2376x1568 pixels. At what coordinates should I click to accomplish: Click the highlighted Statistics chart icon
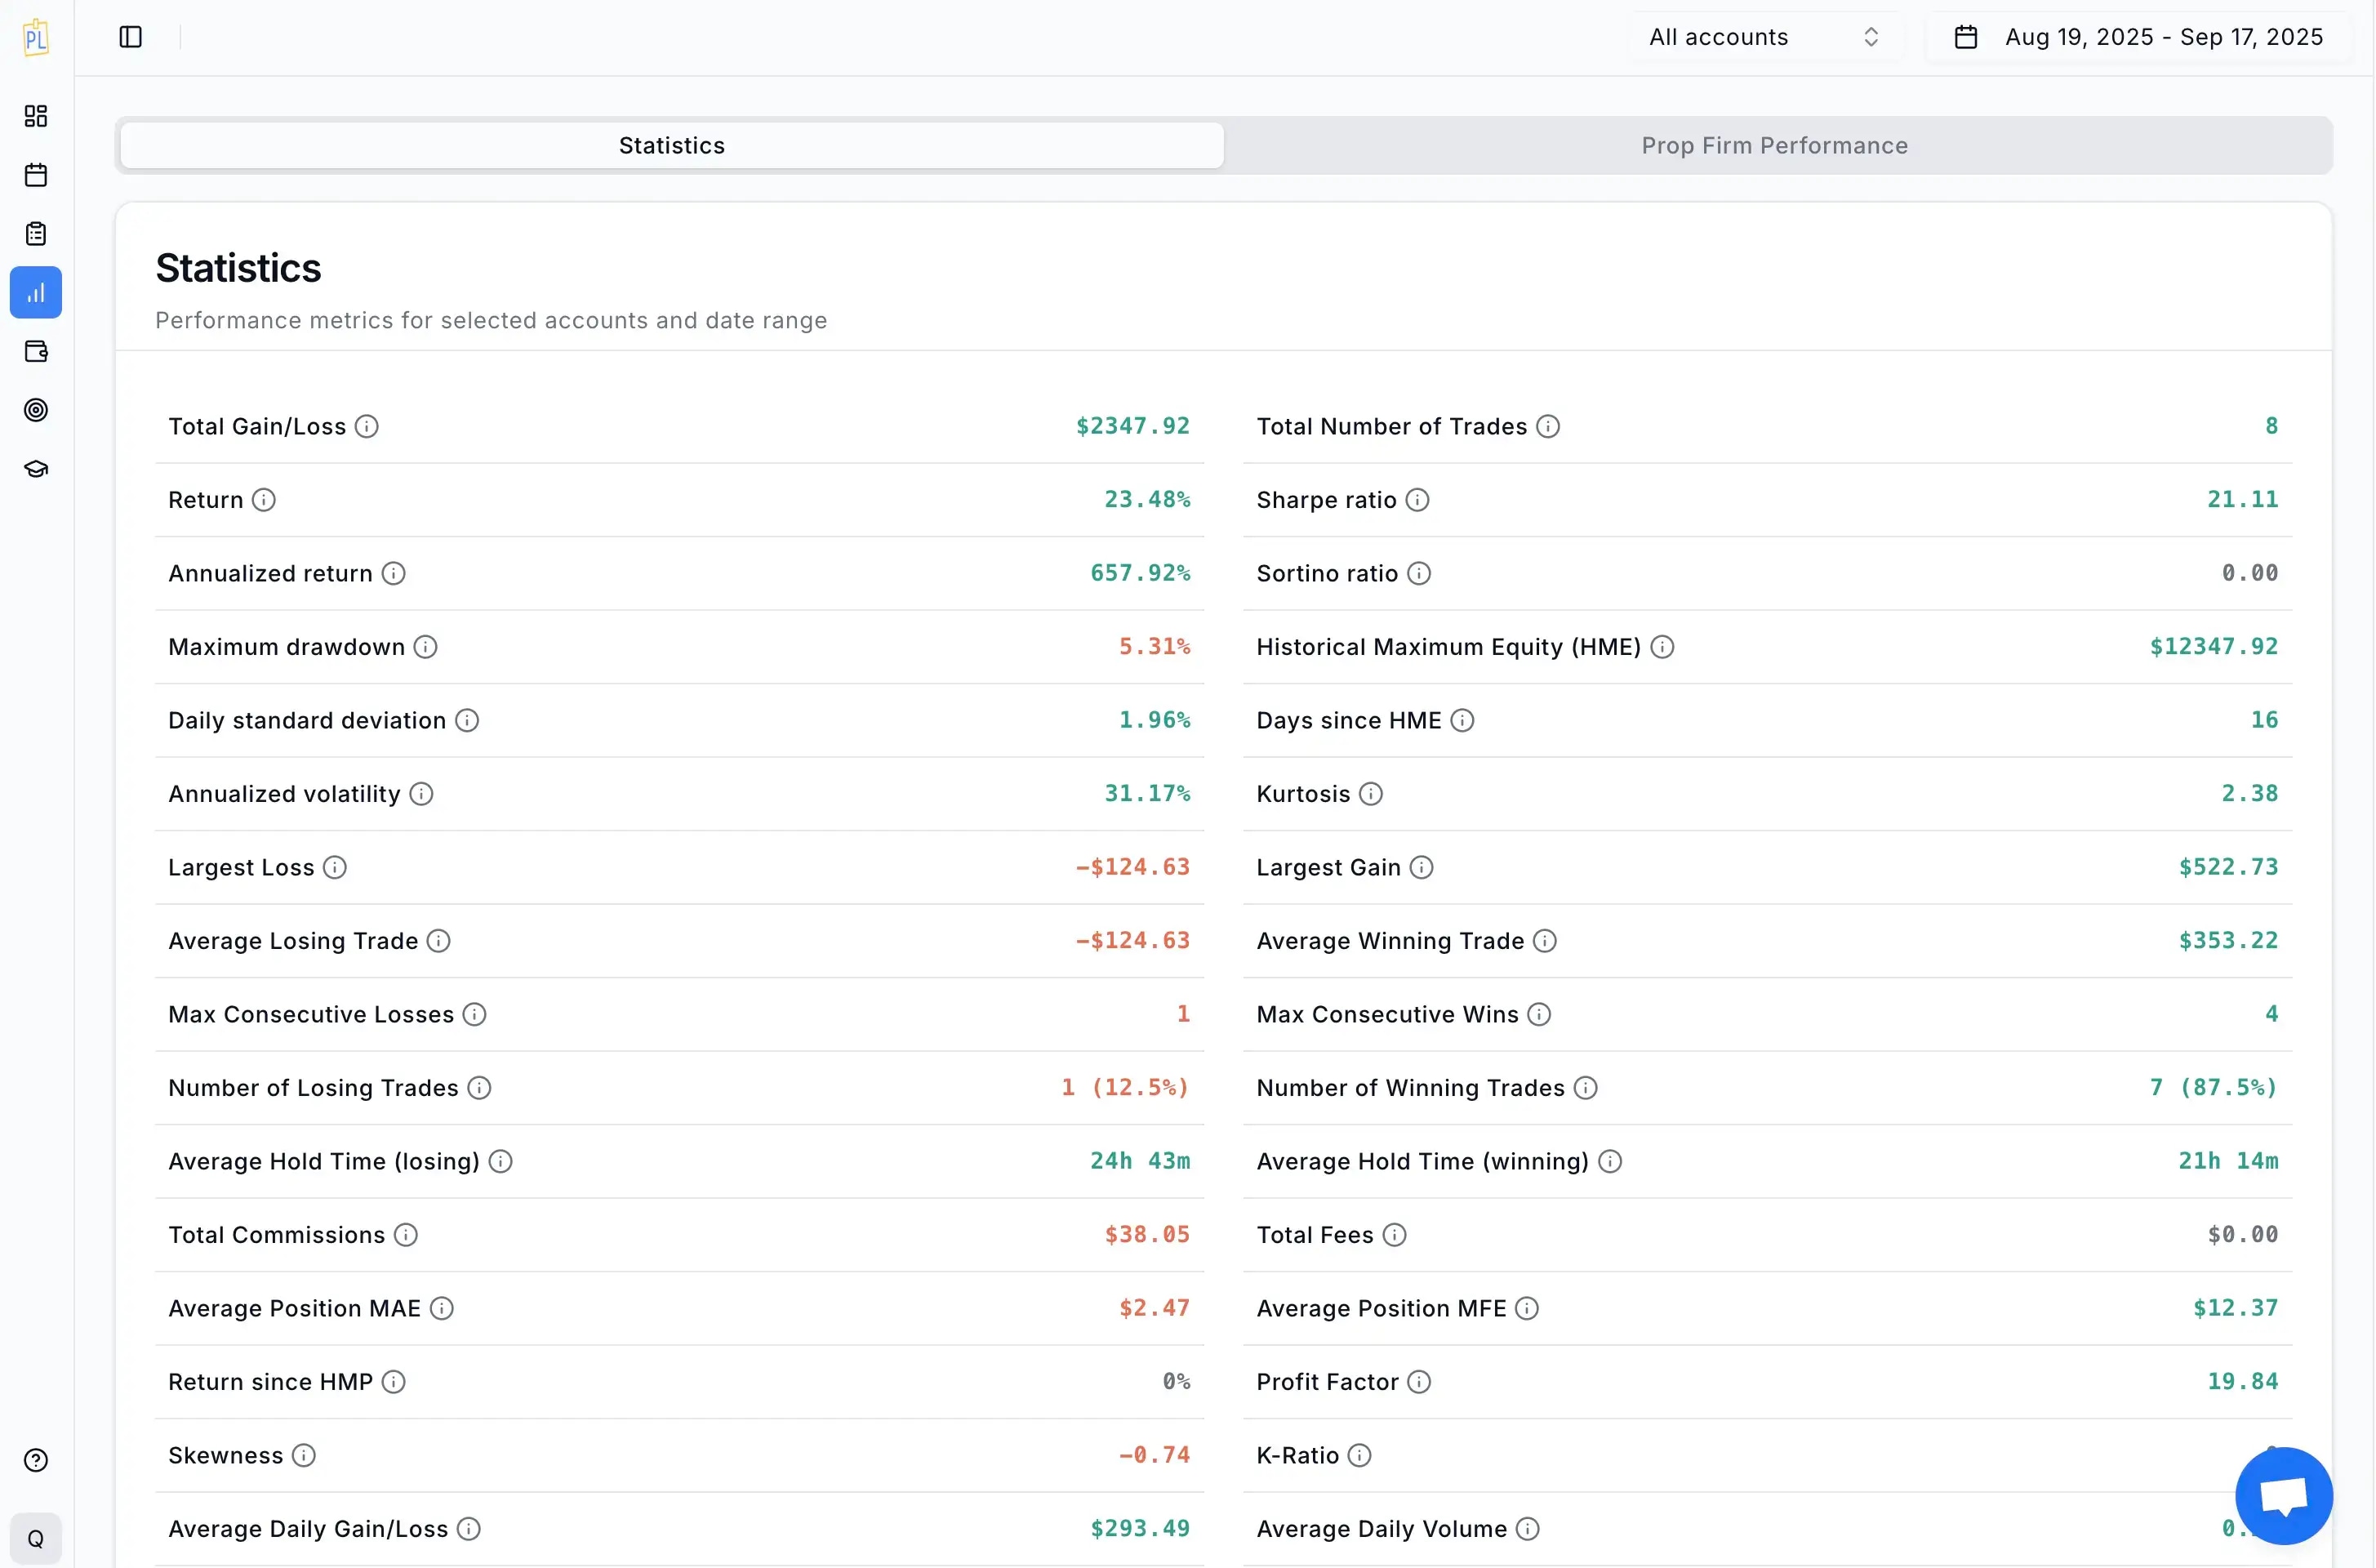[x=36, y=292]
